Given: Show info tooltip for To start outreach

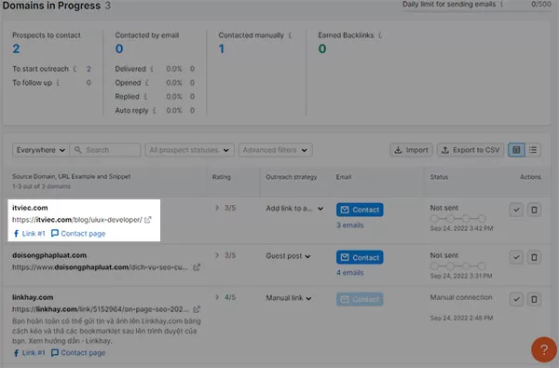Looking at the screenshot, I should pos(75,69).
